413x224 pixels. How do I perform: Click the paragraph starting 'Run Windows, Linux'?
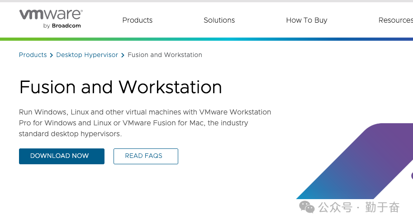coord(145,123)
